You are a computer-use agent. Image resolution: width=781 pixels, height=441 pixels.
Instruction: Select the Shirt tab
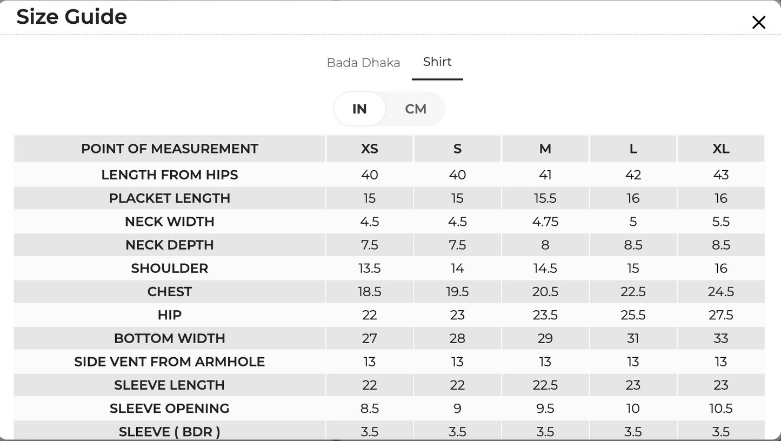437,62
